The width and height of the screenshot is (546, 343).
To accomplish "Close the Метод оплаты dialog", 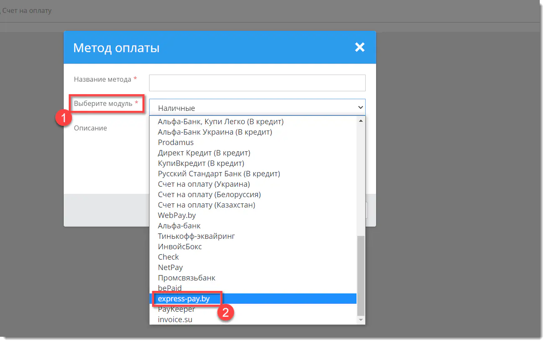I will pos(359,48).
